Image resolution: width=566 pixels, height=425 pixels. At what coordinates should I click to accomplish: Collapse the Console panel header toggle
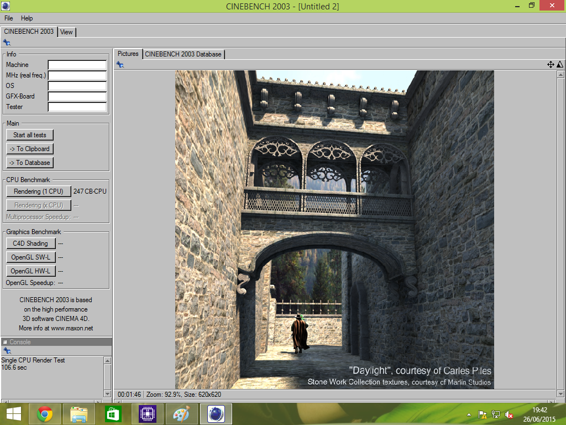[5, 342]
